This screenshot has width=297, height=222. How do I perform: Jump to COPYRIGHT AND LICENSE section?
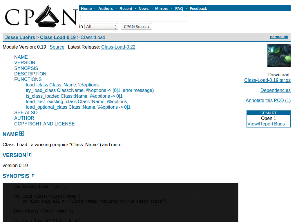tap(44, 124)
